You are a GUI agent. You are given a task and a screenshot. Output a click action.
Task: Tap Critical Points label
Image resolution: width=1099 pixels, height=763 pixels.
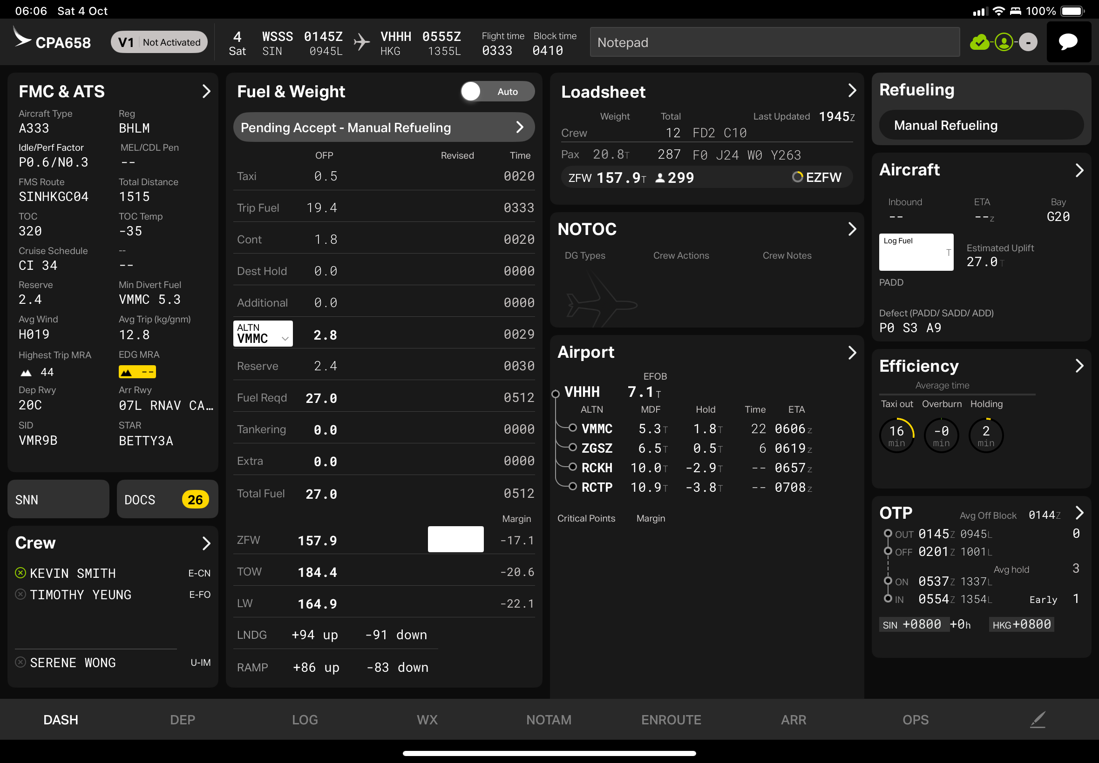click(586, 518)
